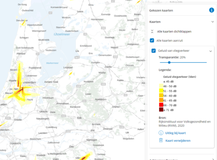The width and height of the screenshot is (217, 160).
Task: Click the 61 - 65 dB orange swatch
Action: (x=161, y=100)
